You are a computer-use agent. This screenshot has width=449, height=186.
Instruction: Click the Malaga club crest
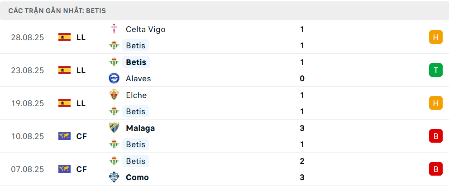[x=114, y=128]
